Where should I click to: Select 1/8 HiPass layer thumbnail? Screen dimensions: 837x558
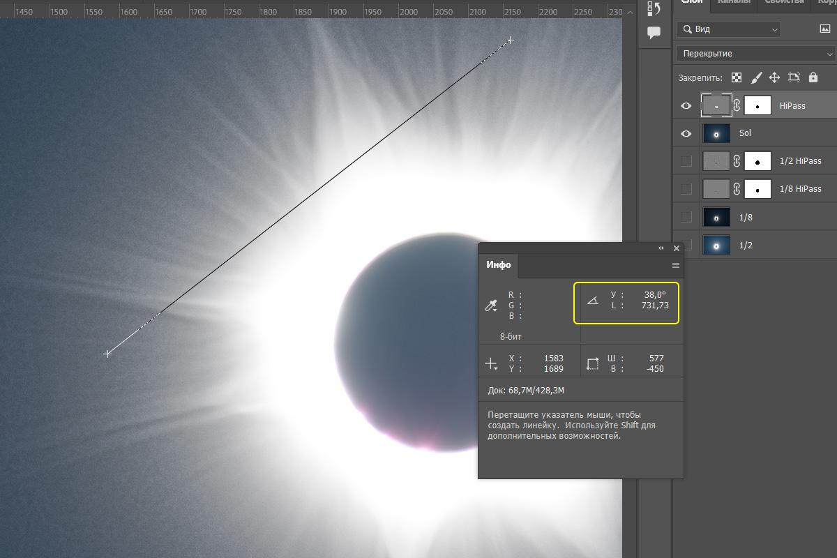coord(716,189)
